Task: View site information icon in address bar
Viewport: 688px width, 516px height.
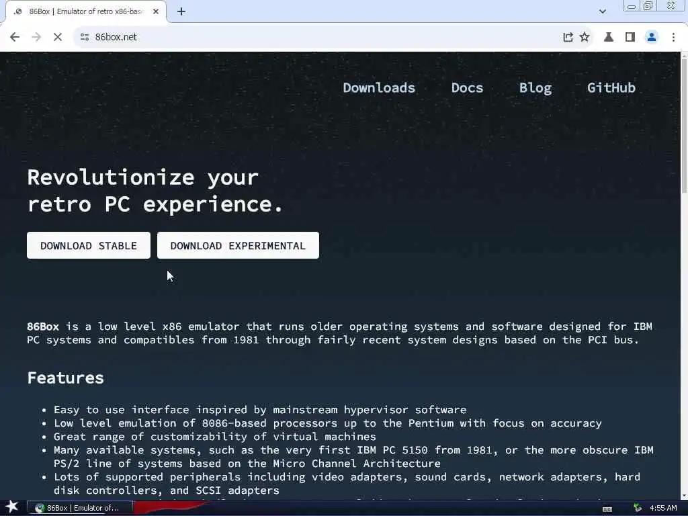Action: click(85, 38)
